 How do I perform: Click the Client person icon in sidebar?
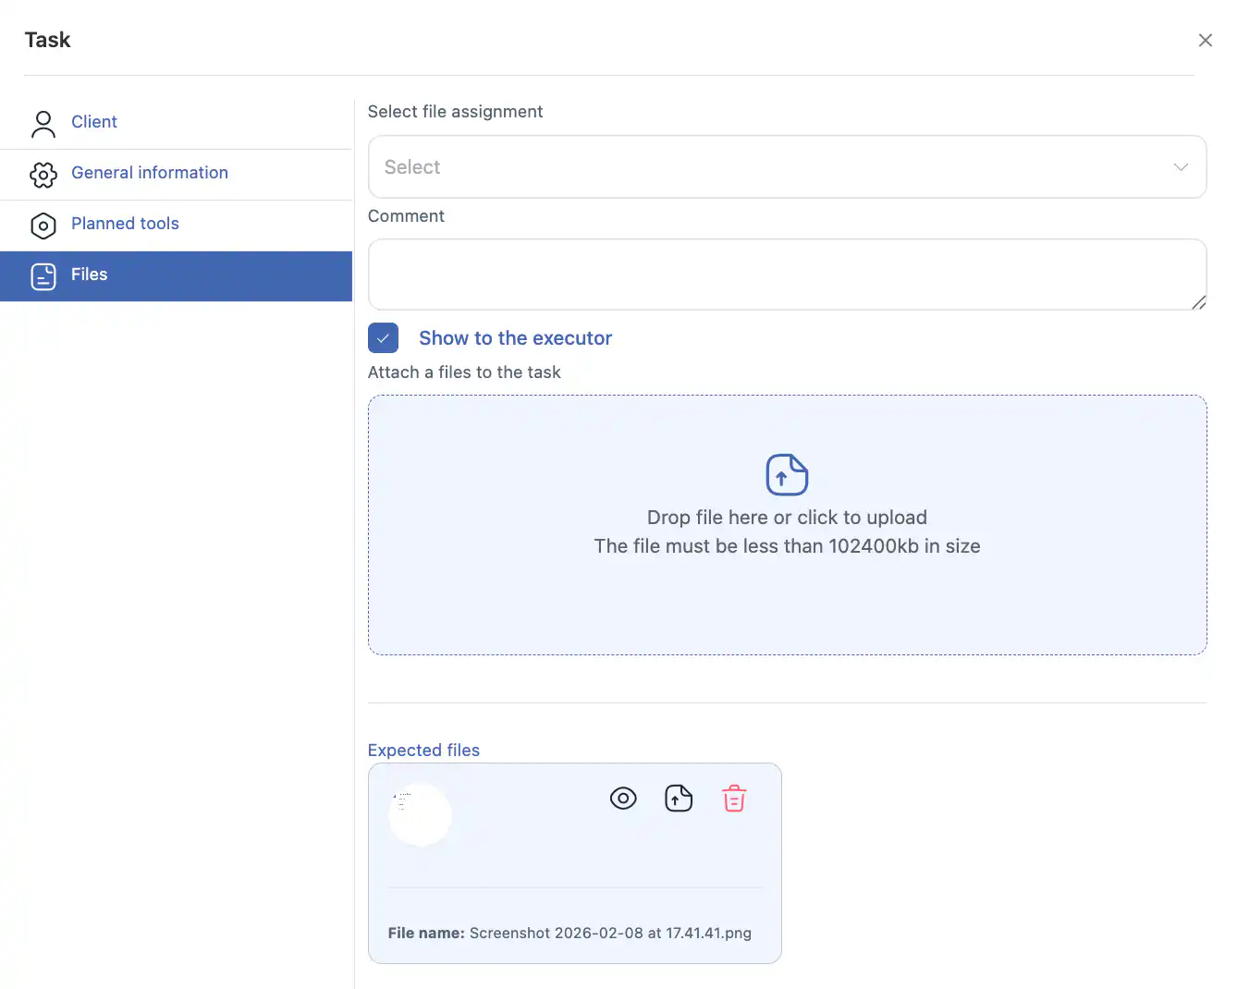point(43,123)
